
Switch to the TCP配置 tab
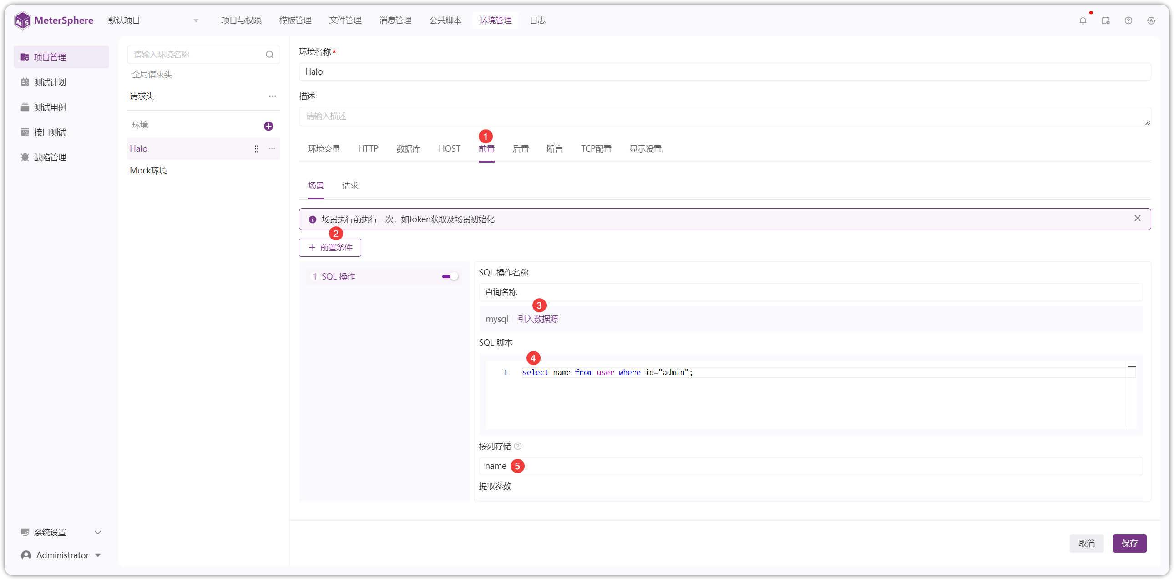[596, 149]
